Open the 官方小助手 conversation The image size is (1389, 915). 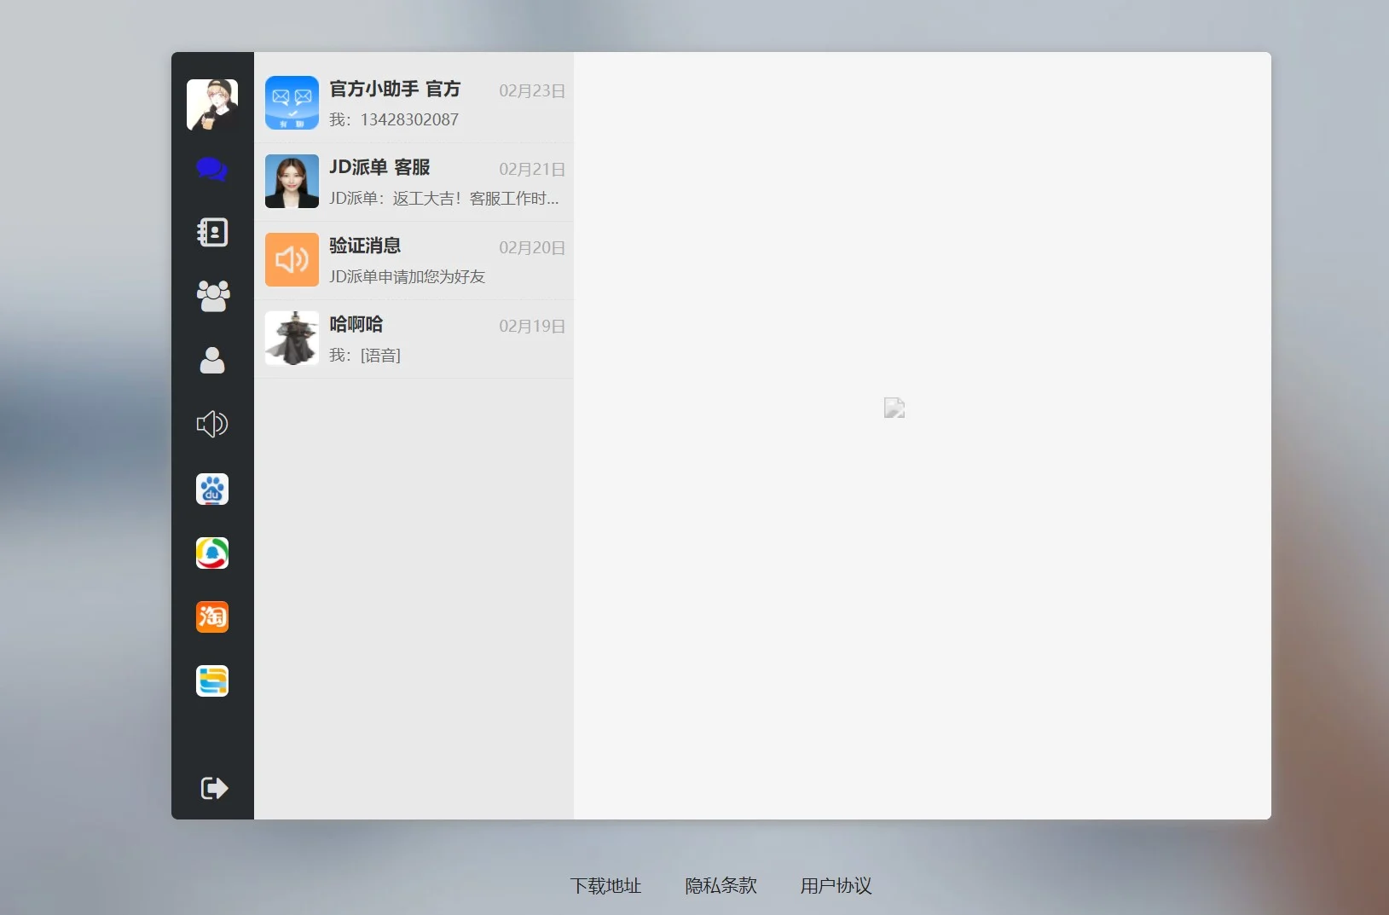[x=414, y=102]
